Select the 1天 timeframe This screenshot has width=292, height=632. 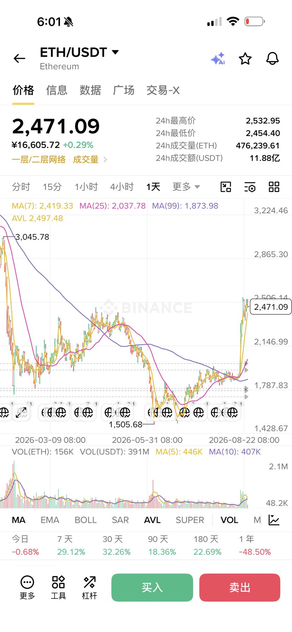click(153, 187)
